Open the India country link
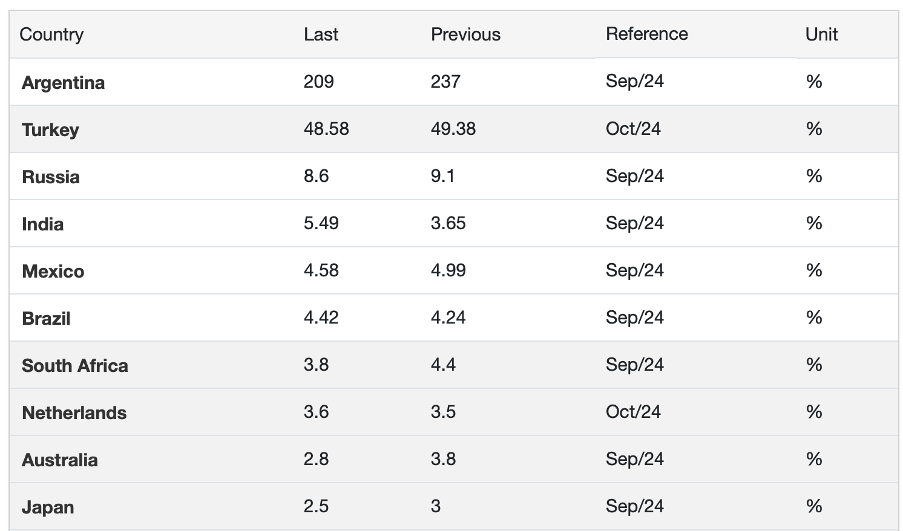The height and width of the screenshot is (531, 903). tap(42, 224)
